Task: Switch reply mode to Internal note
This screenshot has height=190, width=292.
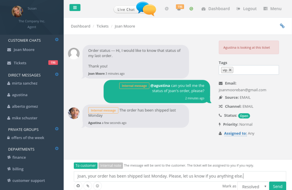Action: (x=110, y=166)
